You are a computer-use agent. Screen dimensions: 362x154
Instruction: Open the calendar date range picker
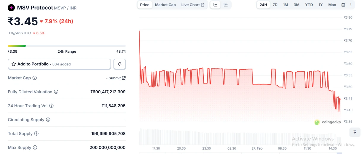(343, 5)
